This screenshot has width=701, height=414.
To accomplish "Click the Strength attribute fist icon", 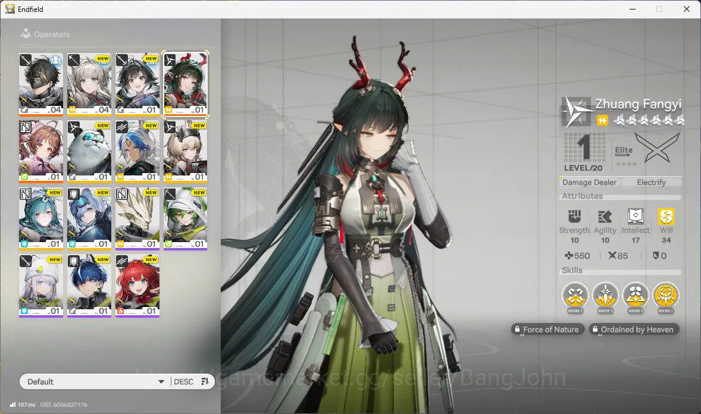I will coord(574,217).
